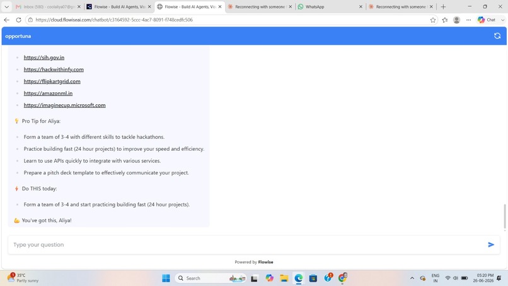Open Microsoft Store from taskbar

click(313, 278)
